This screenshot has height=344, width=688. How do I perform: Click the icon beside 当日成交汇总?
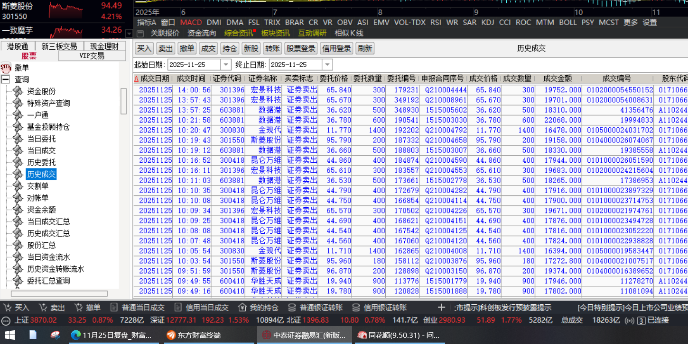[18, 221]
